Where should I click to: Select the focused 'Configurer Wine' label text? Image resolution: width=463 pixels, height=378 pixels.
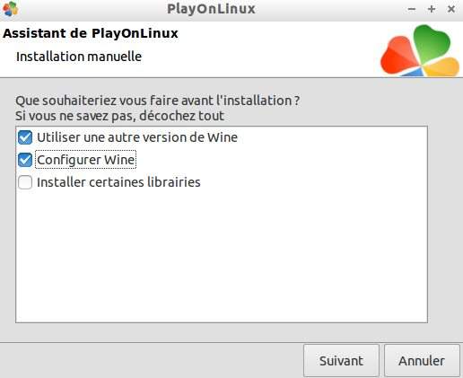[86, 160]
